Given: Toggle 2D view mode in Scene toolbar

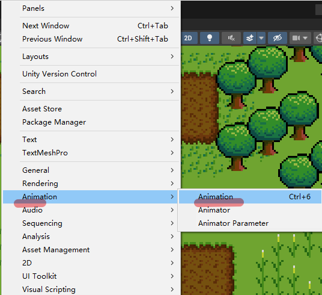Looking at the screenshot, I should 189,38.
